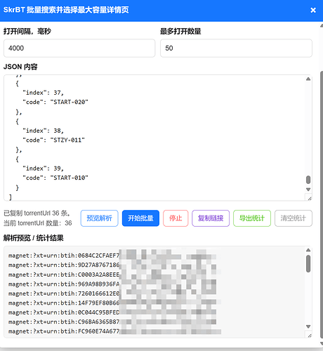Viewport: 323px width, 351px height.
Task: Edit the max open count field showing 50
Action: (236, 48)
